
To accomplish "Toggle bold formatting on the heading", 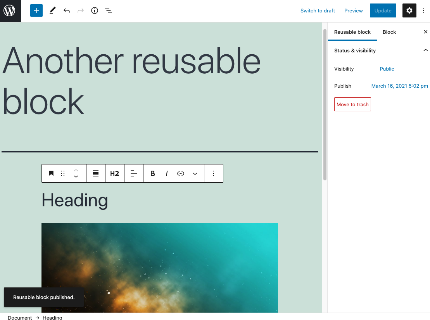I will [x=152, y=173].
